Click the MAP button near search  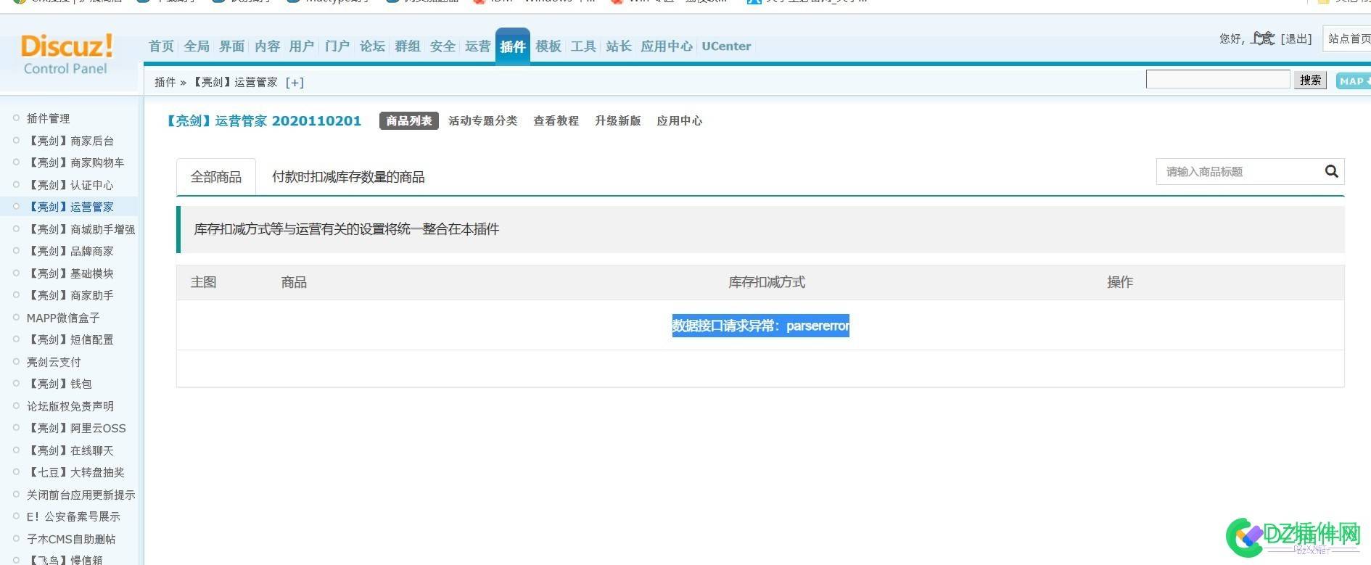(x=1353, y=81)
